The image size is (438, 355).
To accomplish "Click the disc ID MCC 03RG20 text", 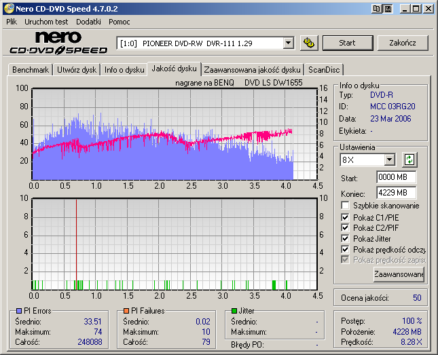I will pyautogui.click(x=393, y=107).
